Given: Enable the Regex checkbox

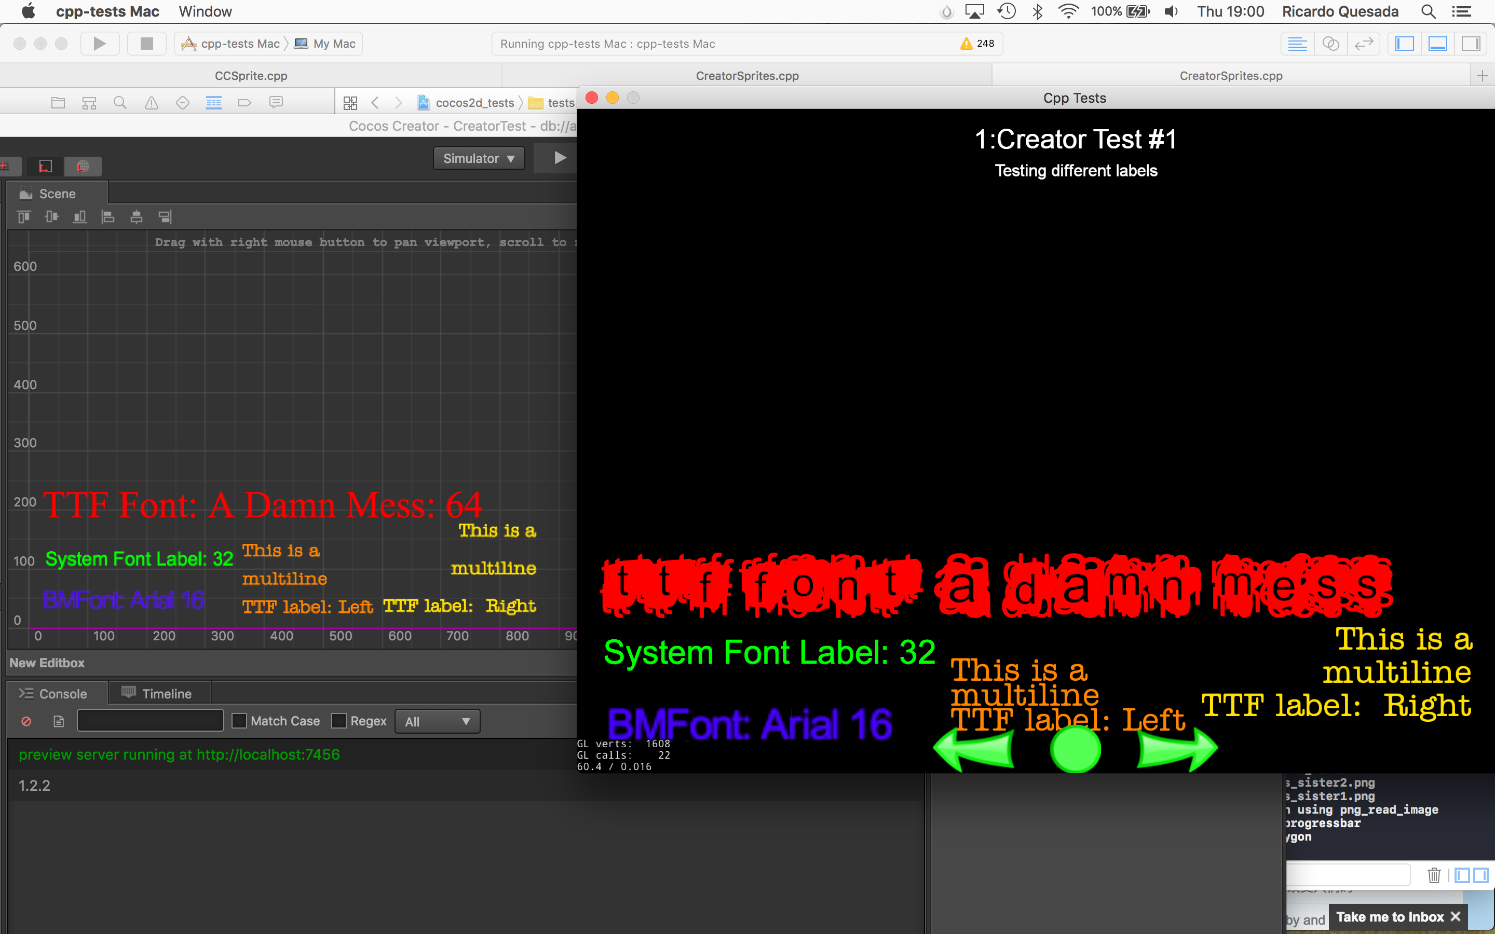Looking at the screenshot, I should pos(338,721).
